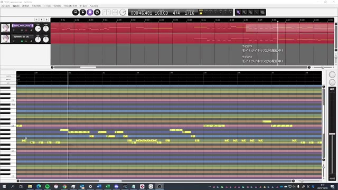Image resolution: width=338 pixels, height=190 pixels.
Task: Click the rewind to start button
Action: tap(76, 12)
